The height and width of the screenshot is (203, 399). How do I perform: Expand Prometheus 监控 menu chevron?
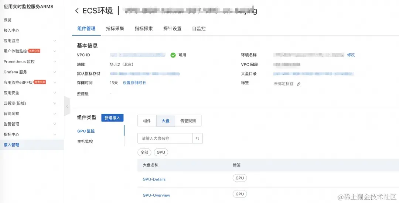point(55,62)
